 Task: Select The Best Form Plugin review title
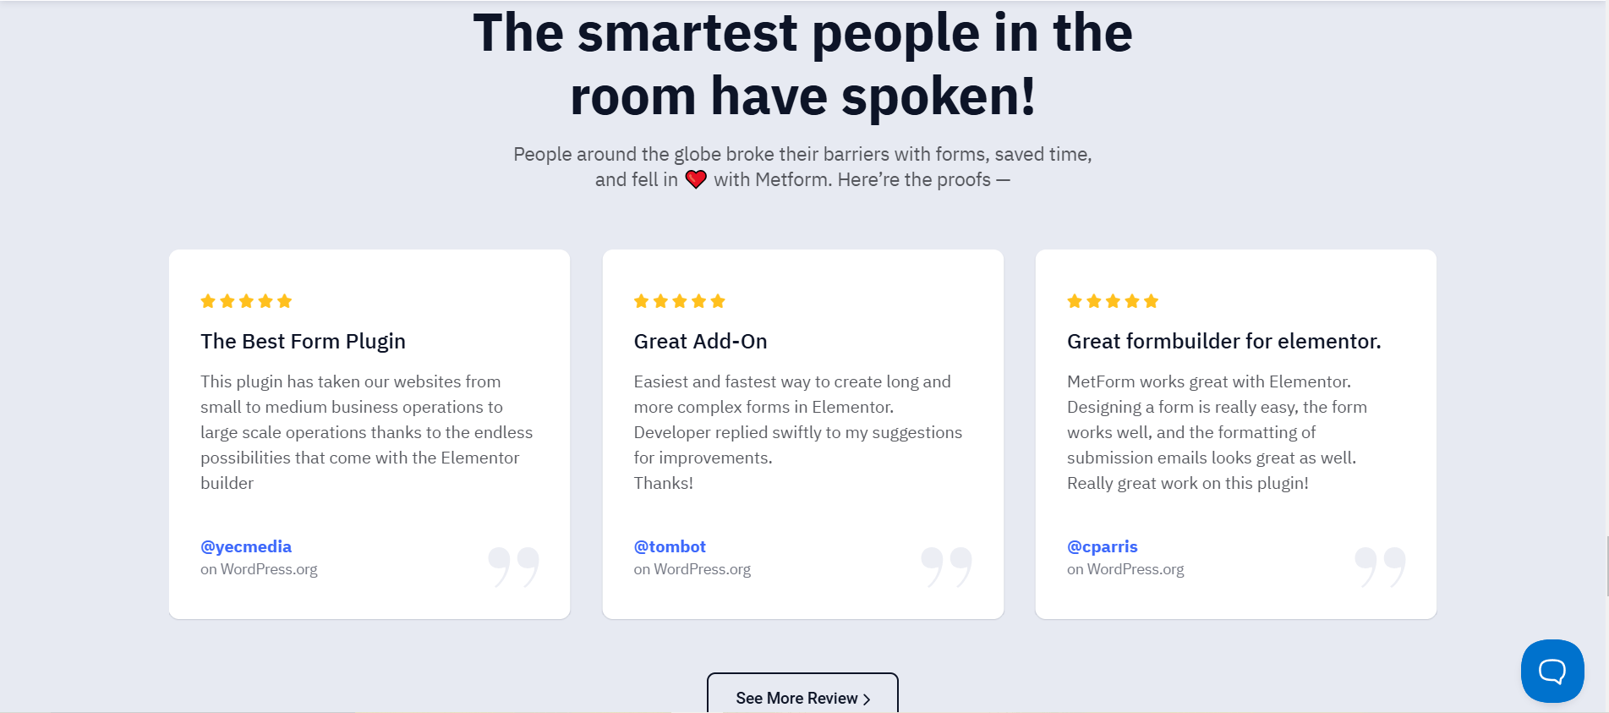(x=303, y=341)
